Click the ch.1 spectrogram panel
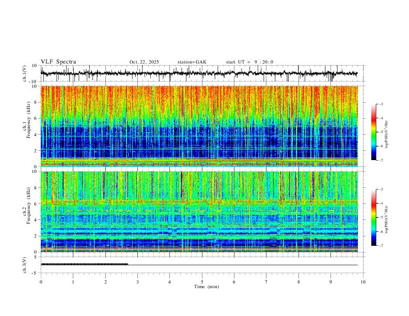The image size is (409, 316). [x=199, y=126]
